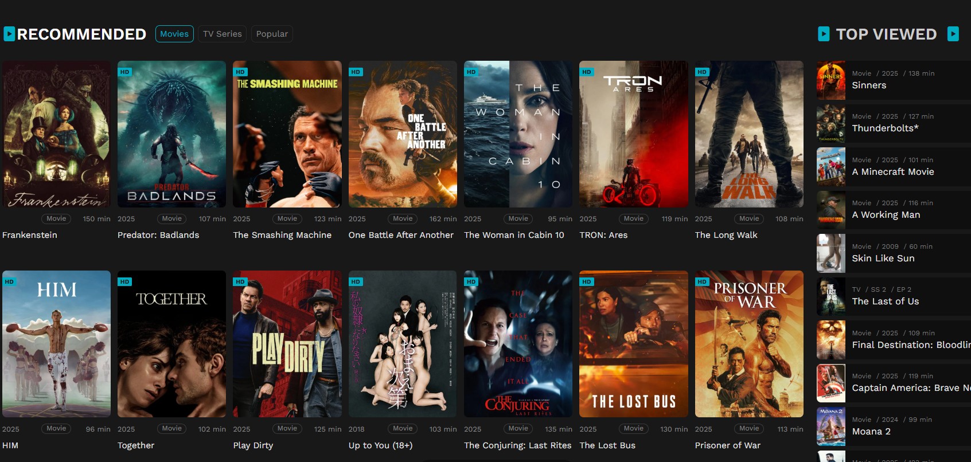Click the left arrow icon beside Top Viewed

[824, 34]
